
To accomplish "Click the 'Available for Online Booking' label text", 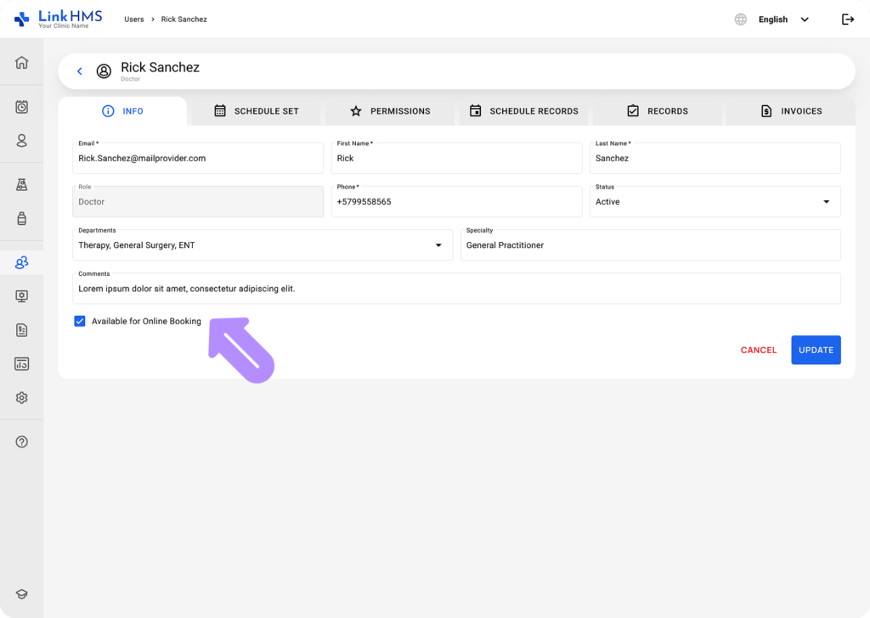I will 146,322.
